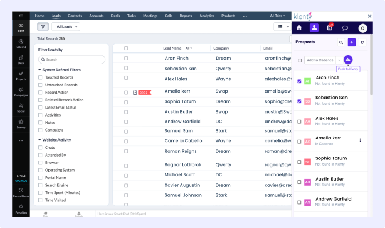Click the Push to Klenty cloud icon
Screen dimensions: 385x228
coord(348,60)
